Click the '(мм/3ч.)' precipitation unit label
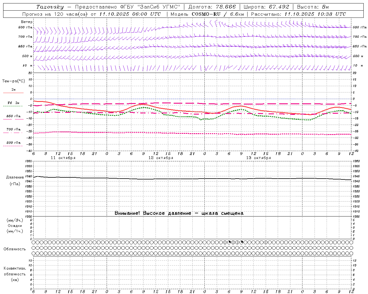 click(x=15, y=220)
